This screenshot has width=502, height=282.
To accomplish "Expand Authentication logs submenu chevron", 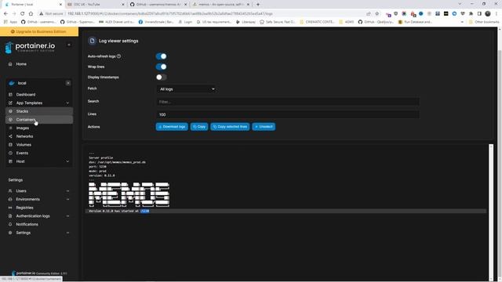I will click(x=67, y=216).
